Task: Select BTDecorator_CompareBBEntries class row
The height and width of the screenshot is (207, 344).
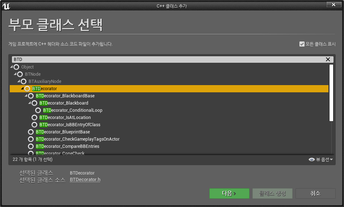Action: pos(169,146)
